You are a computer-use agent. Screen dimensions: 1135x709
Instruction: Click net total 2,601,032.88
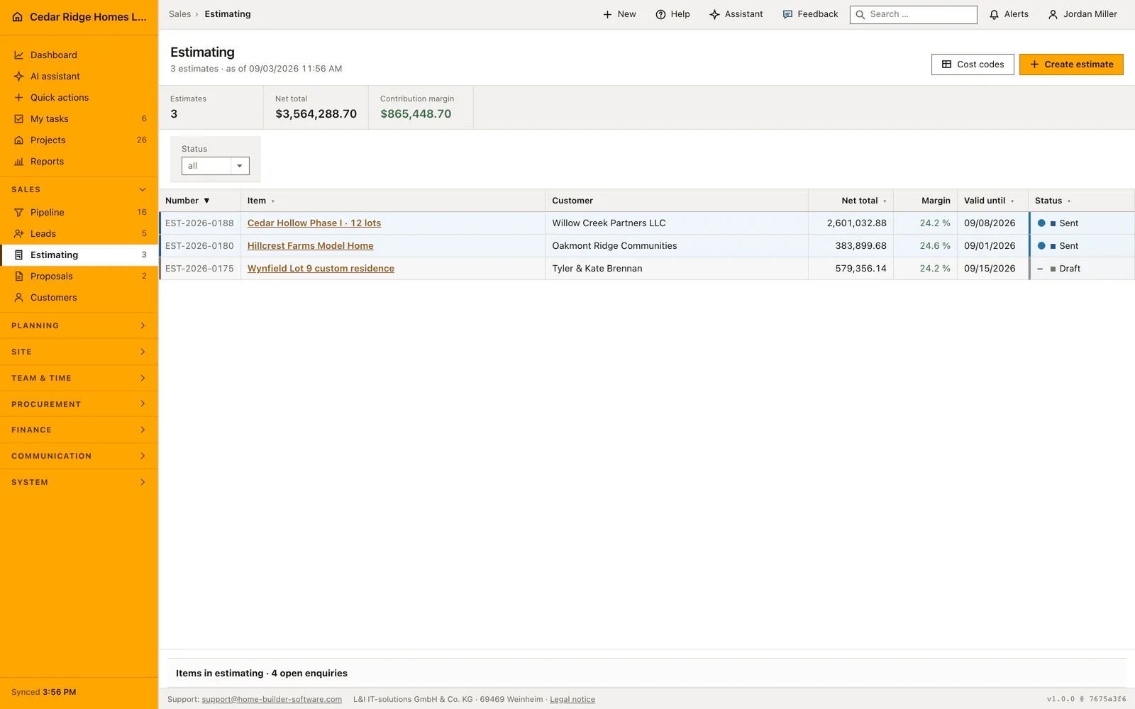pyautogui.click(x=856, y=223)
